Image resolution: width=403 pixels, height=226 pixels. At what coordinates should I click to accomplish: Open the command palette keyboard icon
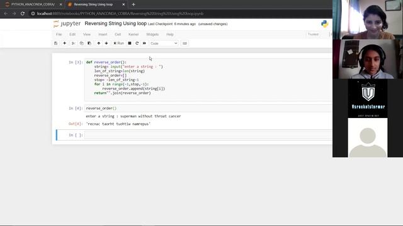(x=184, y=43)
